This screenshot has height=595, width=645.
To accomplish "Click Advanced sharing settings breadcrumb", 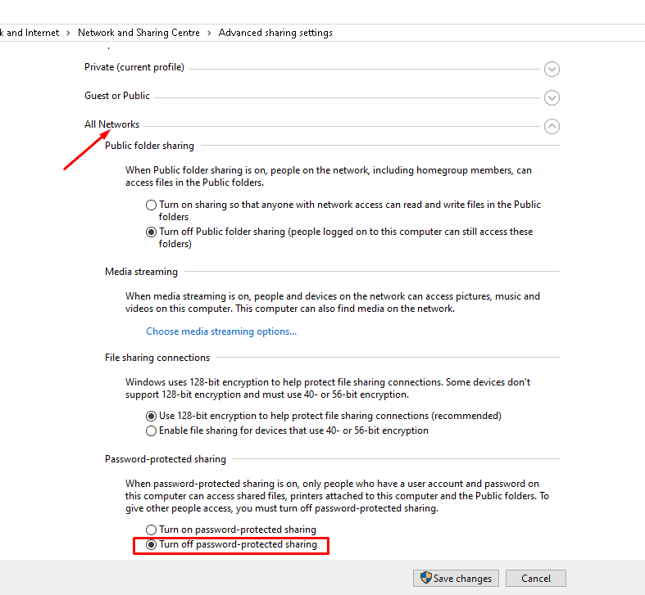I will point(275,33).
